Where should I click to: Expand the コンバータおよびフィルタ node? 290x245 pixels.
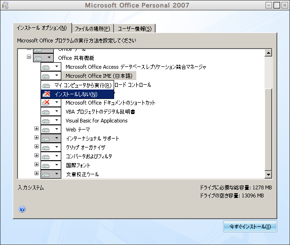(37, 155)
